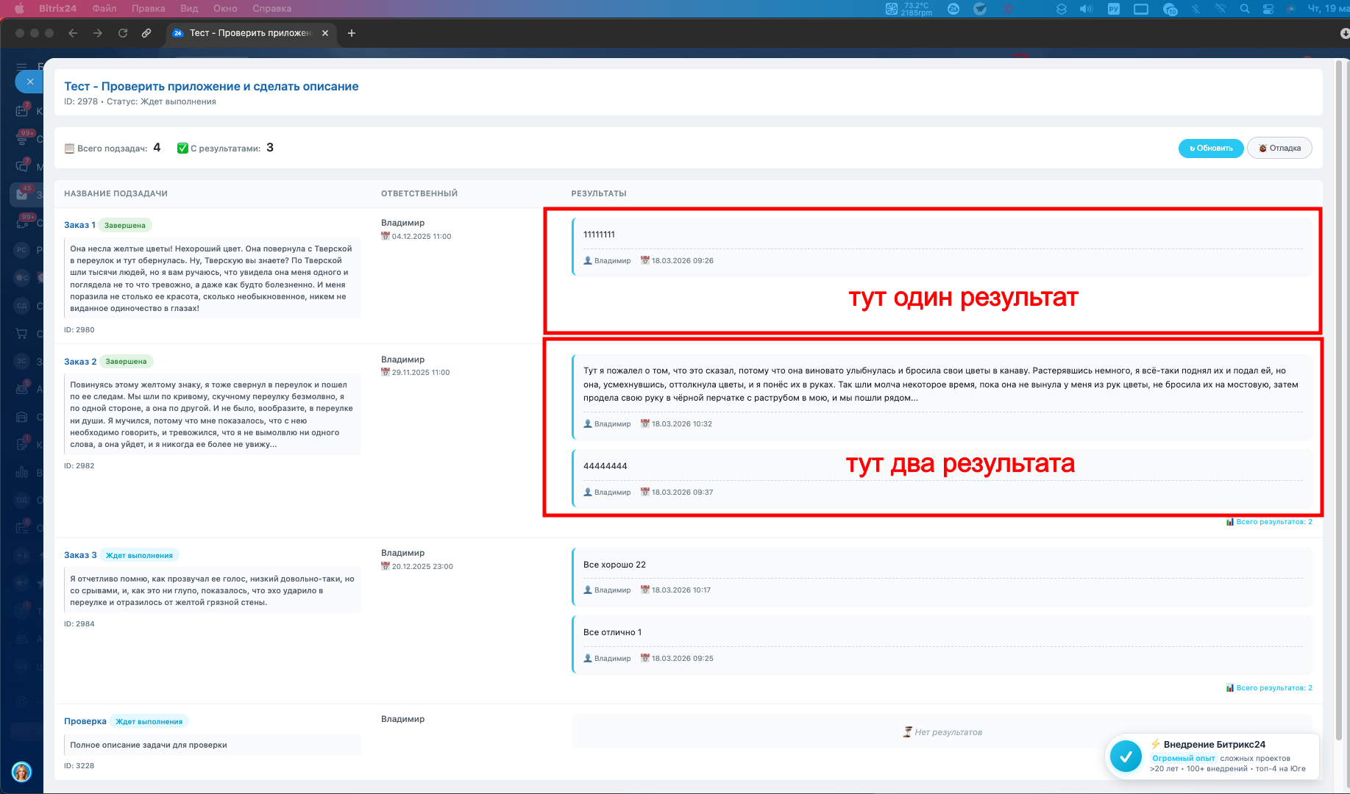The height and width of the screenshot is (794, 1350).
Task: Open macOS Control Center in the menu bar
Action: [1268, 9]
